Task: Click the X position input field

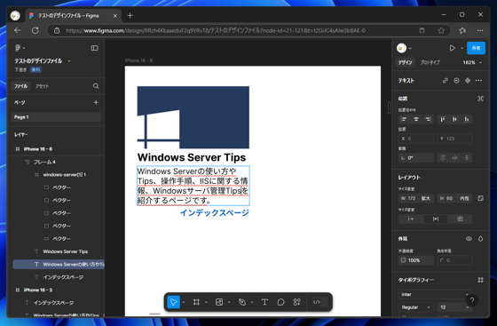Action: click(x=416, y=139)
